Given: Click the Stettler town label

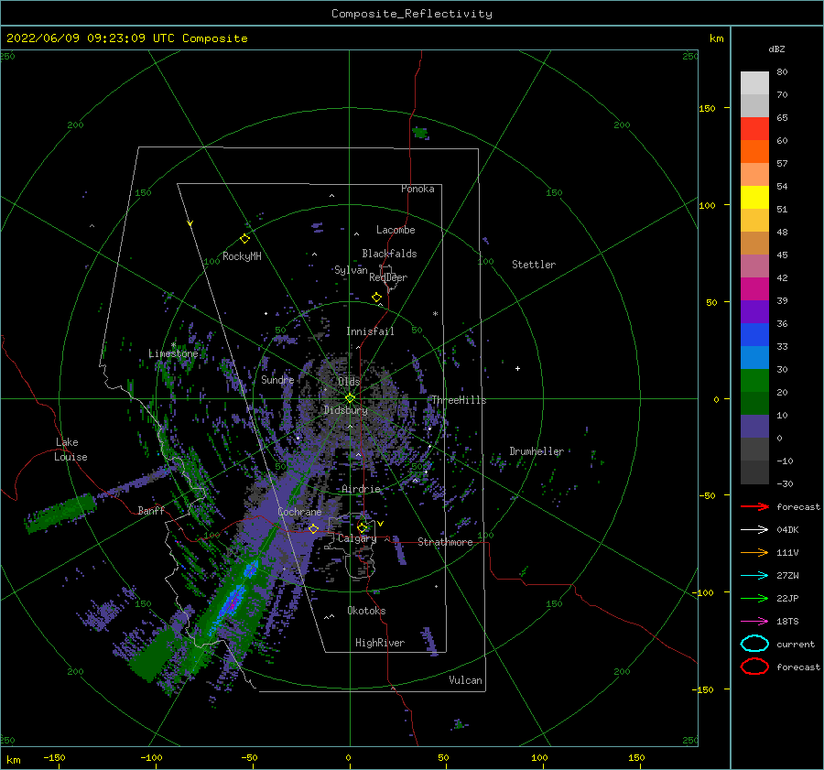Looking at the screenshot, I should click(534, 265).
